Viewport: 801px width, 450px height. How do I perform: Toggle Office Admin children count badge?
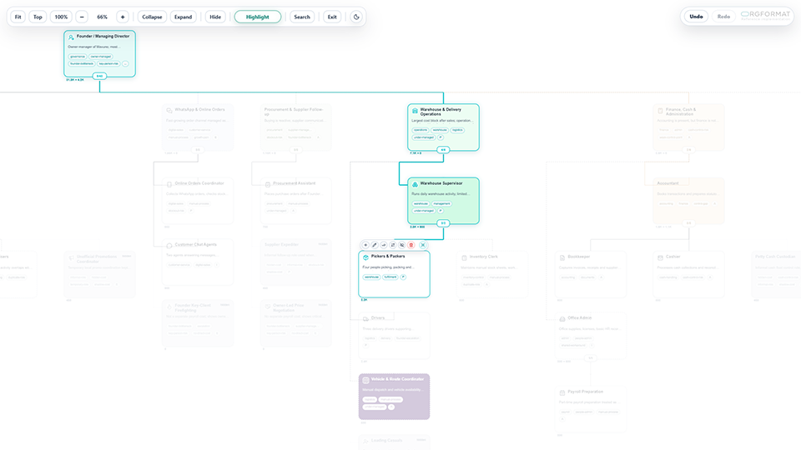pos(591,357)
